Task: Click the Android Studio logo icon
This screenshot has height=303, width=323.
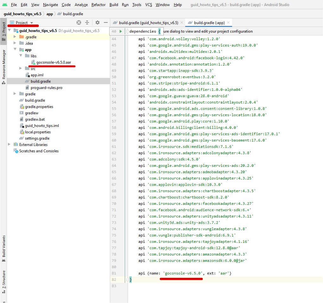Action: [x=4, y=4]
